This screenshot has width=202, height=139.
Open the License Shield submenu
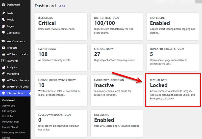pyautogui.click(x=10, y=127)
